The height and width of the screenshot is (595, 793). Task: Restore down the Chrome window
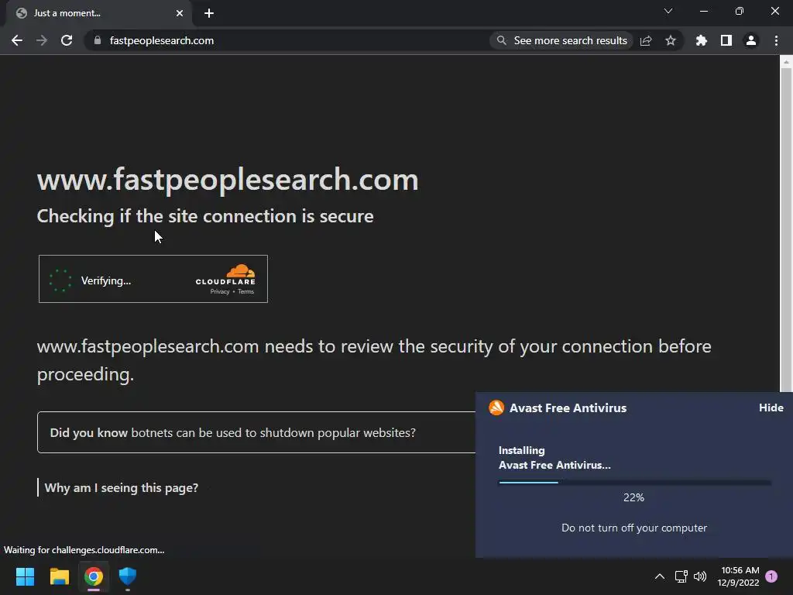click(740, 11)
